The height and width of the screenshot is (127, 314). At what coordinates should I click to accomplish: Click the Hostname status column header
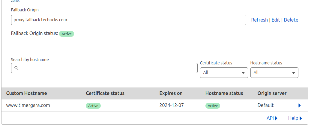coord(224,93)
